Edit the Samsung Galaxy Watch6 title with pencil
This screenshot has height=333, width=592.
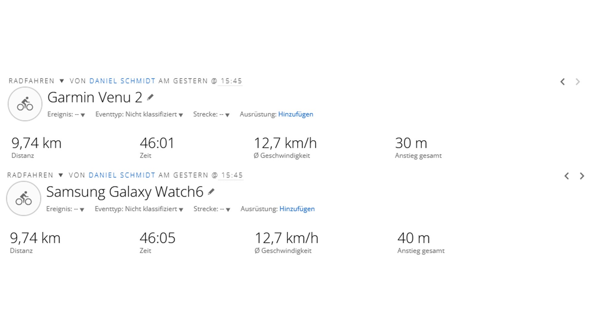[211, 192]
